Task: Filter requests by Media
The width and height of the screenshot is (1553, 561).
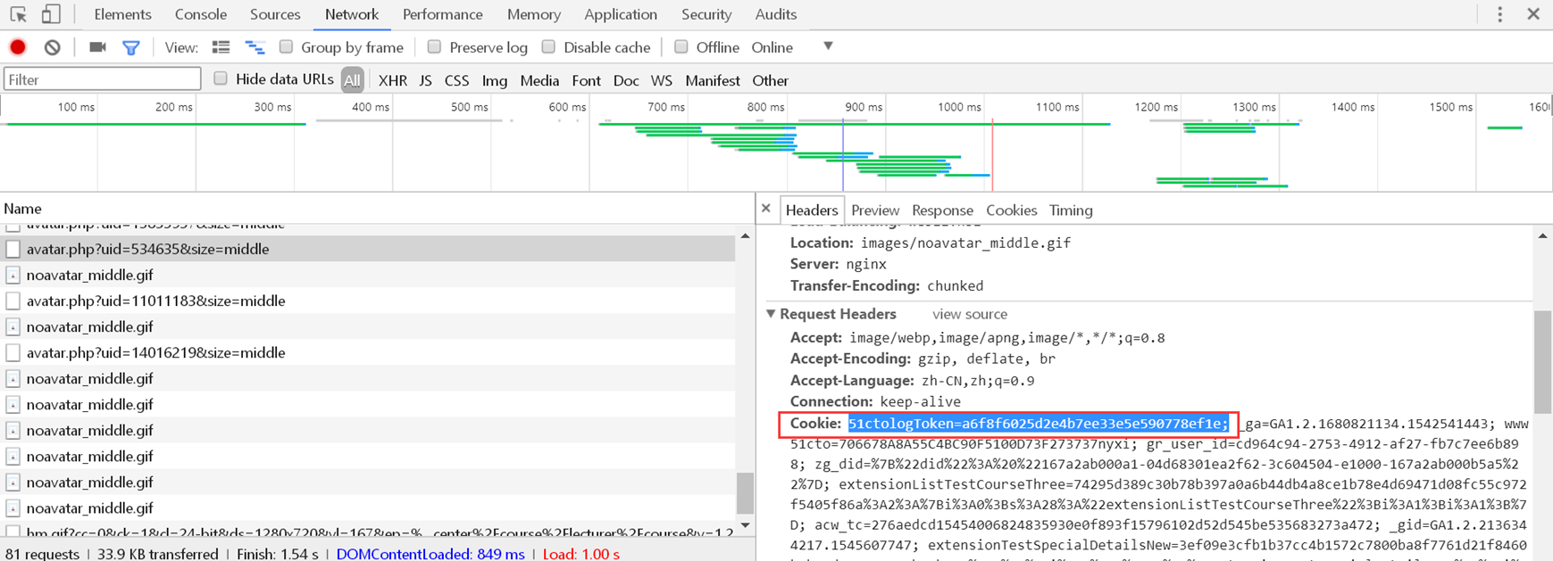Action: (539, 80)
